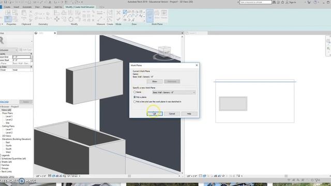Click the Set Work Plane button
Screen dimensions: 331x186
click(150, 16)
